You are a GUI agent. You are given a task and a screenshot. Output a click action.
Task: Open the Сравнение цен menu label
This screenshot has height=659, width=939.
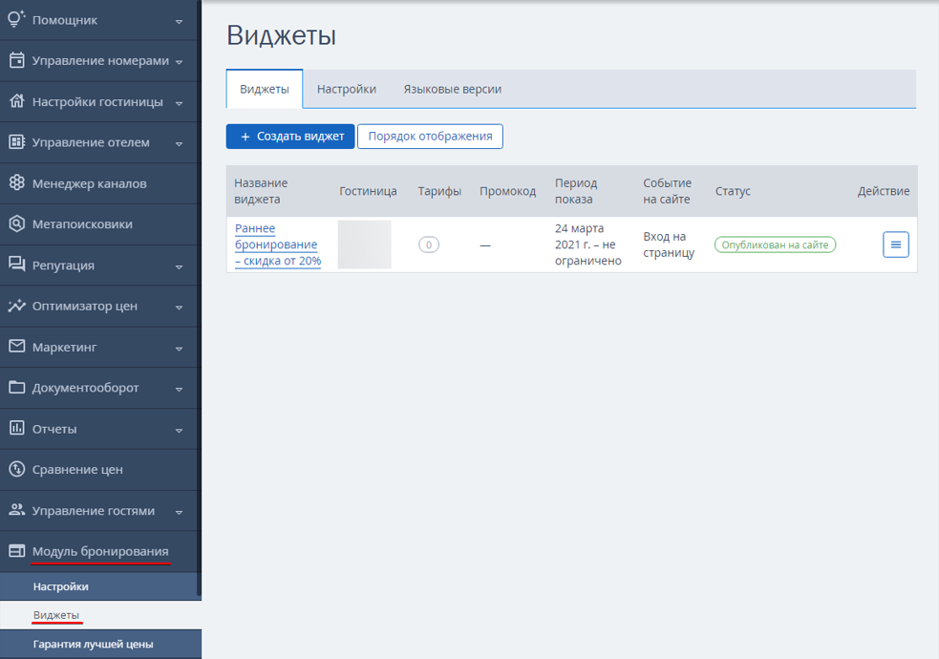77,470
